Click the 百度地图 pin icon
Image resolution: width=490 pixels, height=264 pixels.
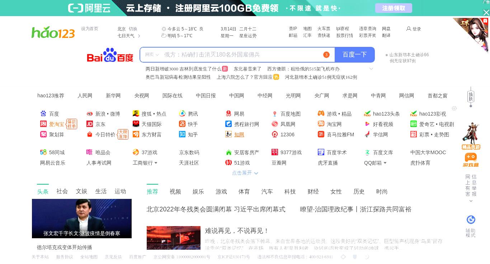pyautogui.click(x=275, y=114)
